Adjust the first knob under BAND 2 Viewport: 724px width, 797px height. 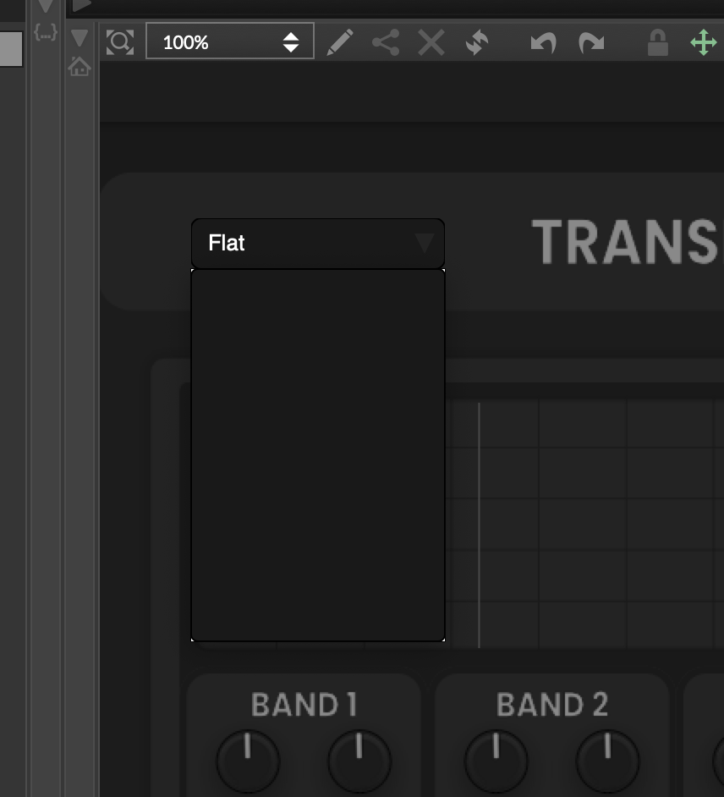click(x=496, y=761)
